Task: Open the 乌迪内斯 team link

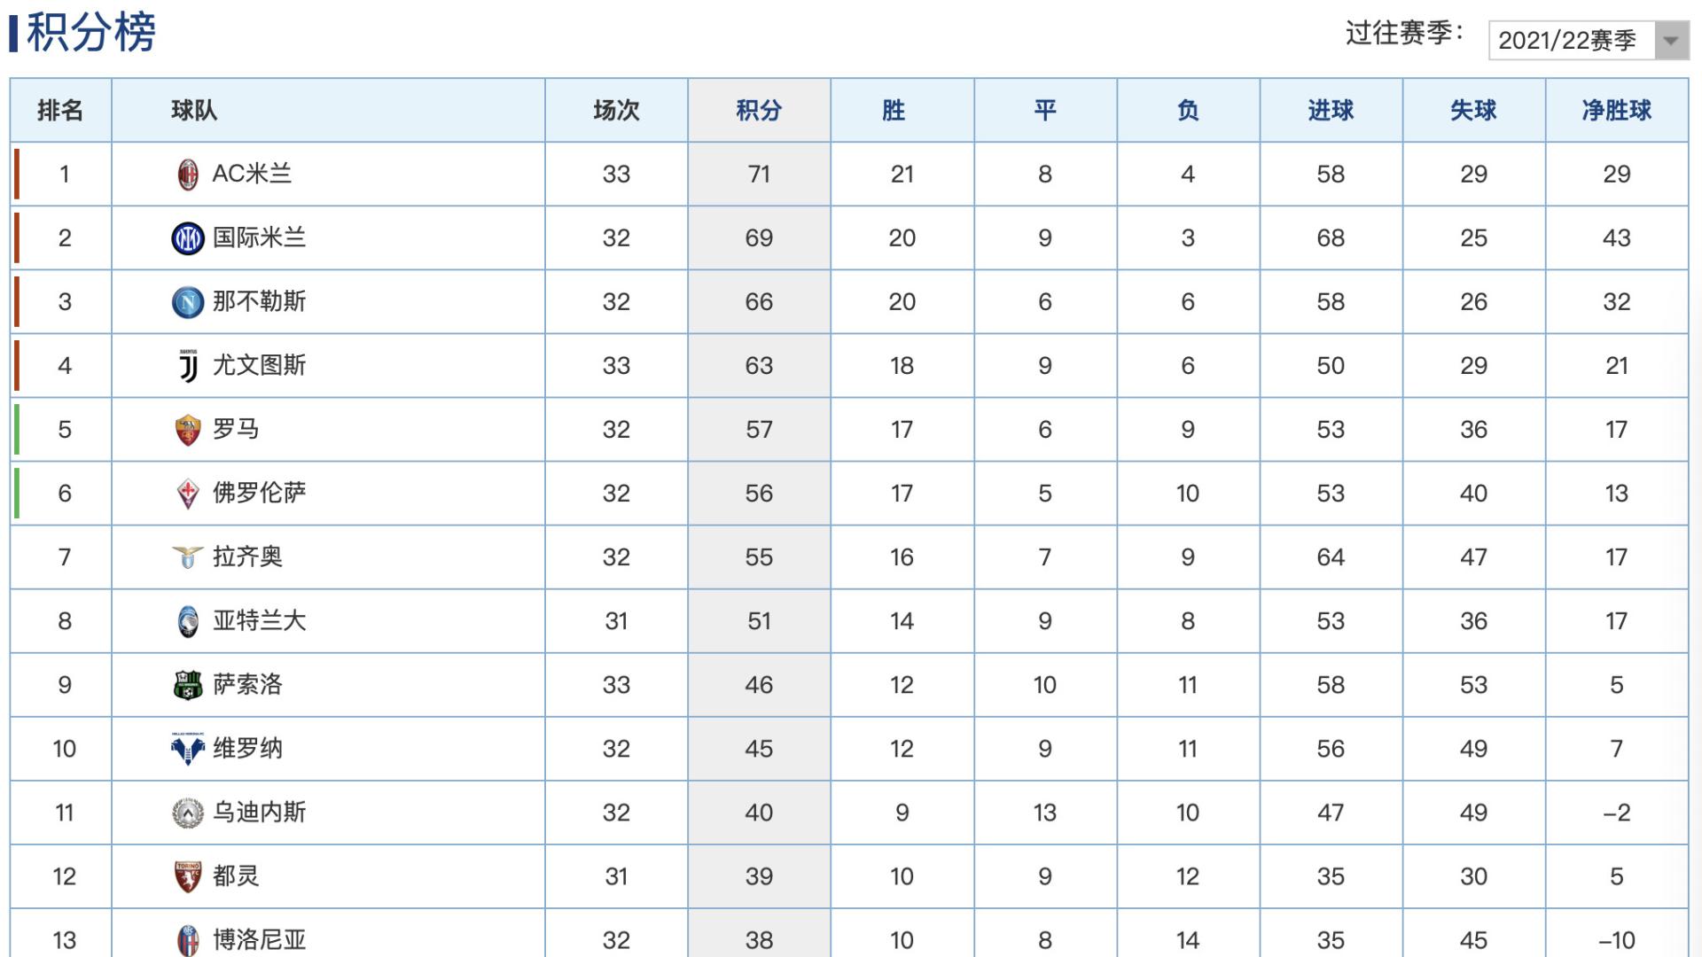Action: [x=259, y=813]
